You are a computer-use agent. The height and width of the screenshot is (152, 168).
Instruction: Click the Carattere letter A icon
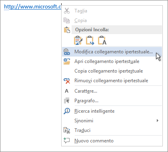[66, 91]
